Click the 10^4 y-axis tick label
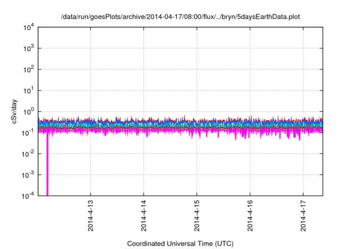356x249 pixels. click(28, 28)
